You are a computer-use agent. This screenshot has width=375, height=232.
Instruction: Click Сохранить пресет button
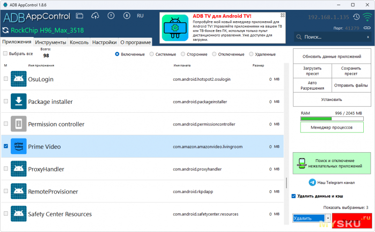click(351, 71)
